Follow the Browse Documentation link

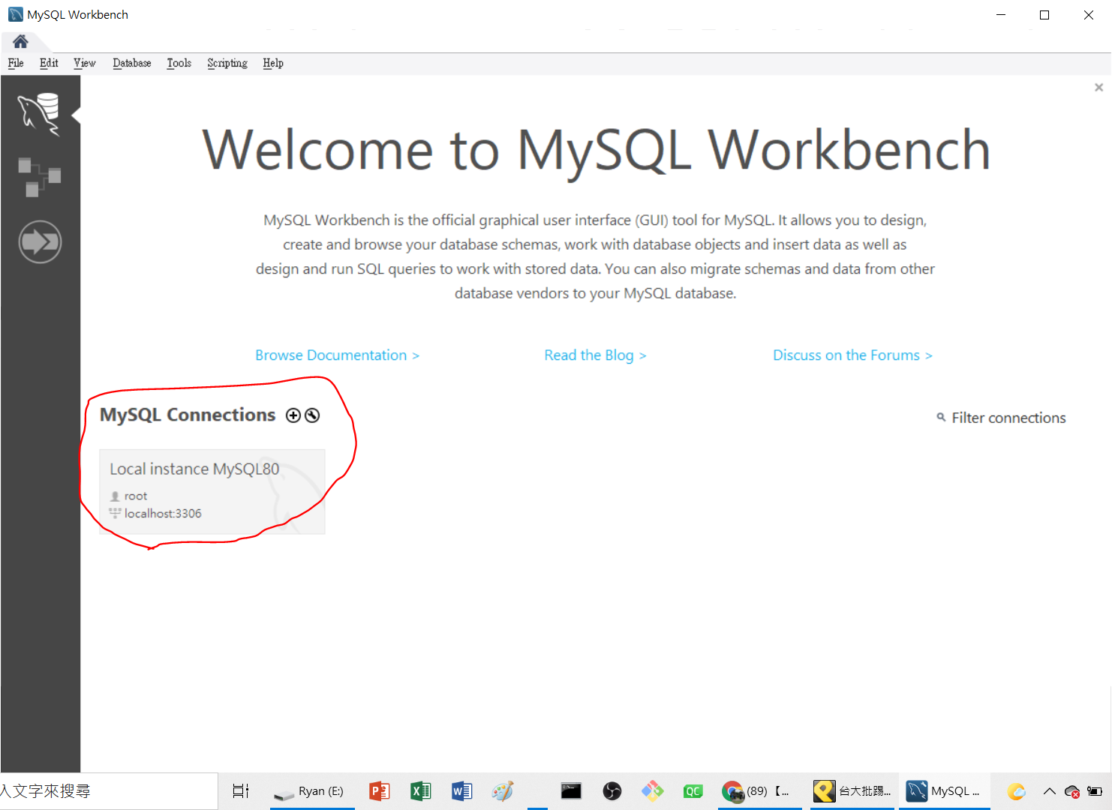pos(337,355)
